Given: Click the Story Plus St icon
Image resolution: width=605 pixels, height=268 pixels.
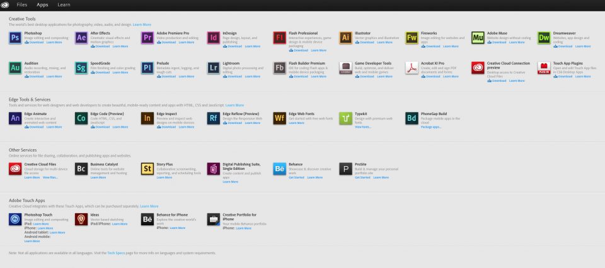Looking at the screenshot, I should pyautogui.click(x=147, y=169).
